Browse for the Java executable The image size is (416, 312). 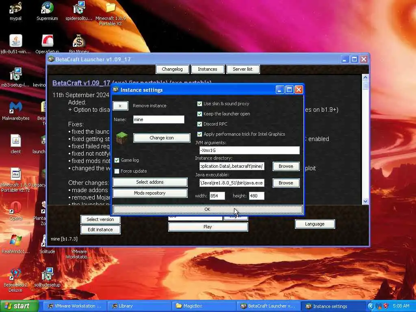pos(286,183)
